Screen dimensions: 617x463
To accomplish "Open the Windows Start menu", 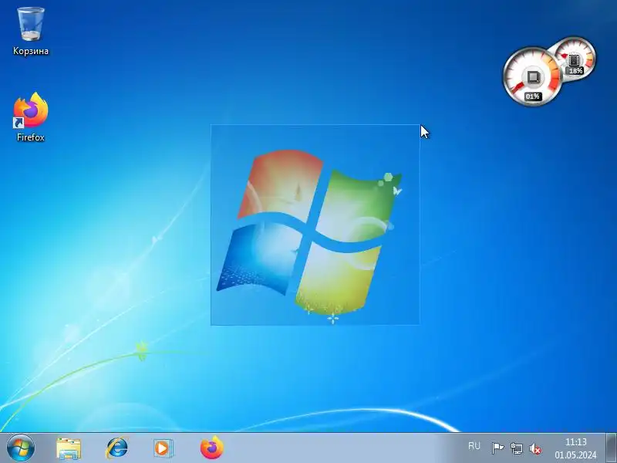I will pos(21,448).
